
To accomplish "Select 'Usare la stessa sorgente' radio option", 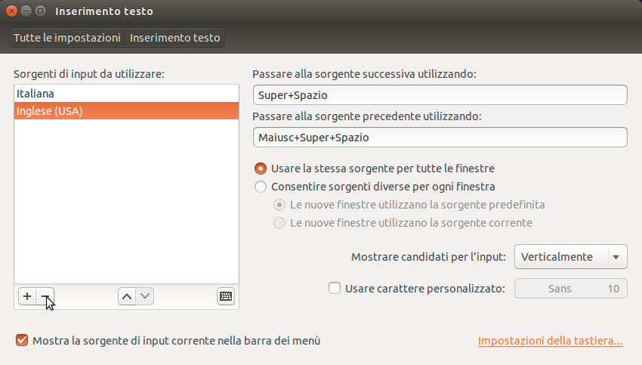I will point(261,169).
